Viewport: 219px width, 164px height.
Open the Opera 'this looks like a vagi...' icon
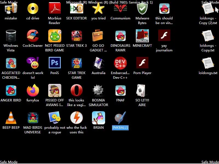coord(77,90)
